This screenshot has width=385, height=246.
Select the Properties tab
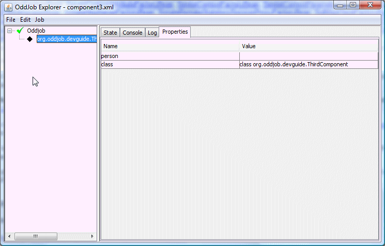pos(175,32)
